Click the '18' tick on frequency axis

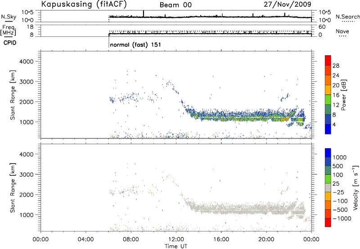coord(30,27)
